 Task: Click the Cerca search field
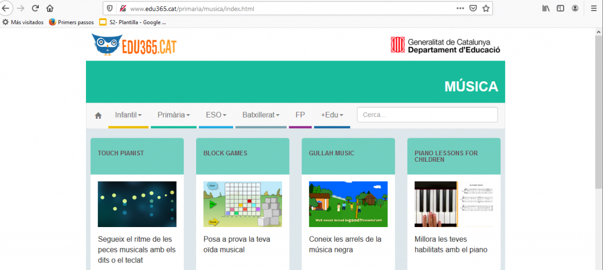427,115
